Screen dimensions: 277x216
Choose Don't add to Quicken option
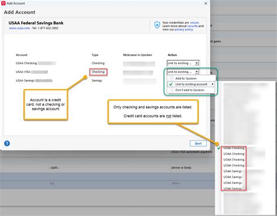190,90
